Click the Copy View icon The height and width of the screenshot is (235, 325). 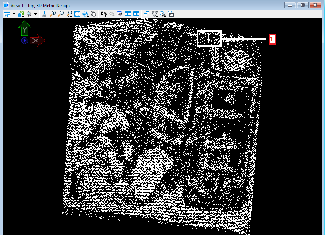coord(146,14)
